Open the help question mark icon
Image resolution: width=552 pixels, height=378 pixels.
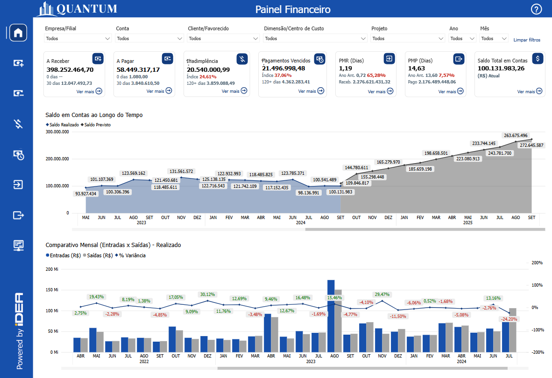[537, 9]
